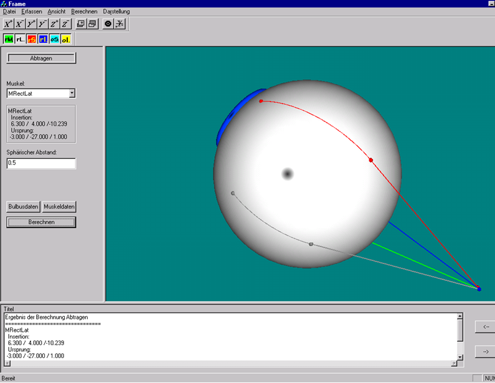
Task: Click the Z+ axis view toolbar icon
Action: point(54,24)
